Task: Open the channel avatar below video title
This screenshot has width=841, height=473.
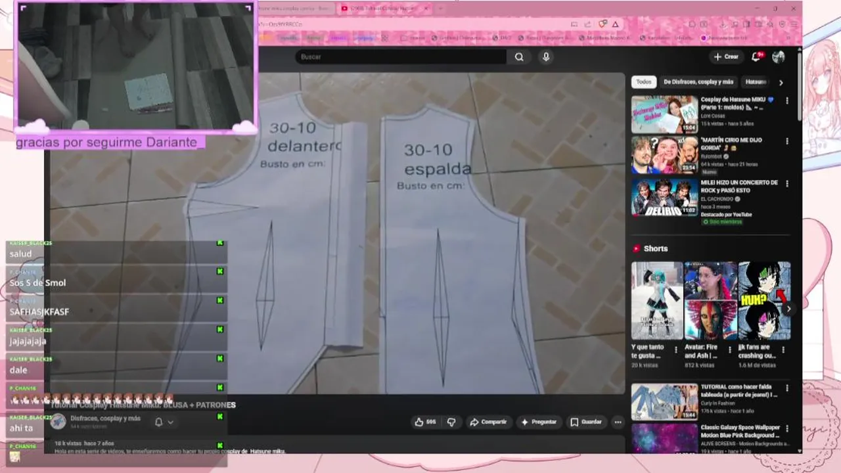Action: pyautogui.click(x=58, y=422)
